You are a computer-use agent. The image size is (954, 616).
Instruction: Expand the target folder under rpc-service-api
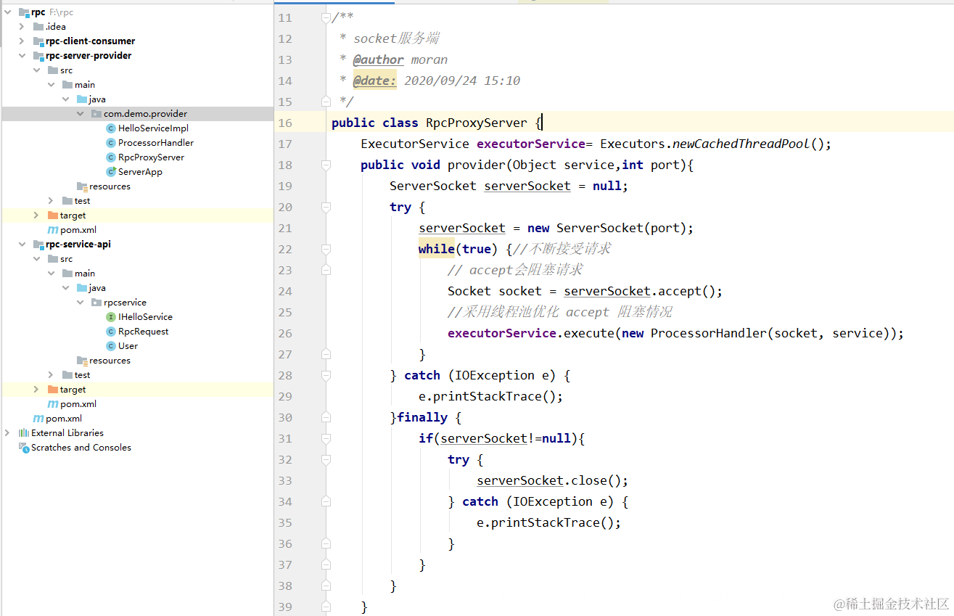(36, 390)
